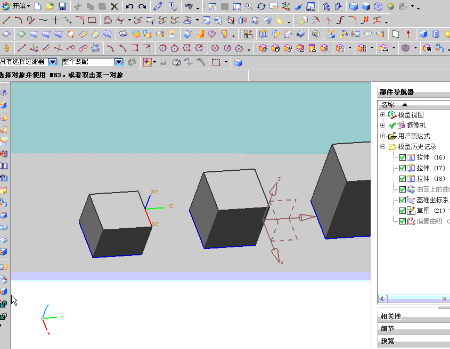Image resolution: width=450 pixels, height=349 pixels.
Task: Select the Line curve tool
Action: [6, 20]
